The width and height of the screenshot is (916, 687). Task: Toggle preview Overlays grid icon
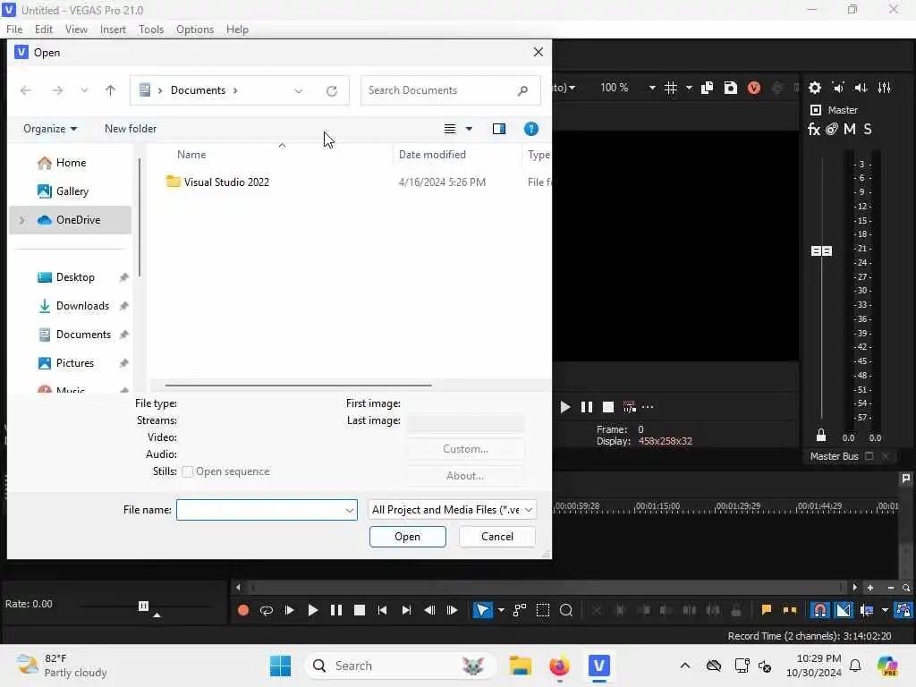[671, 88]
